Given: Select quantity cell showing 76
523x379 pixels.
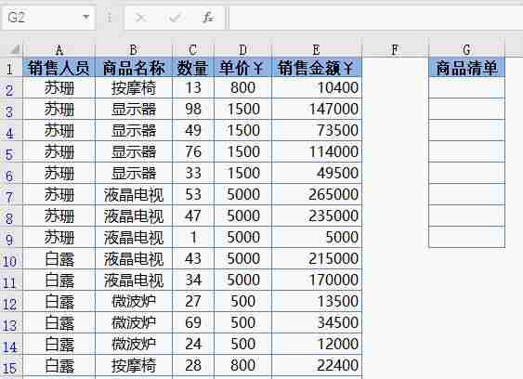Looking at the screenshot, I should pos(193,151).
